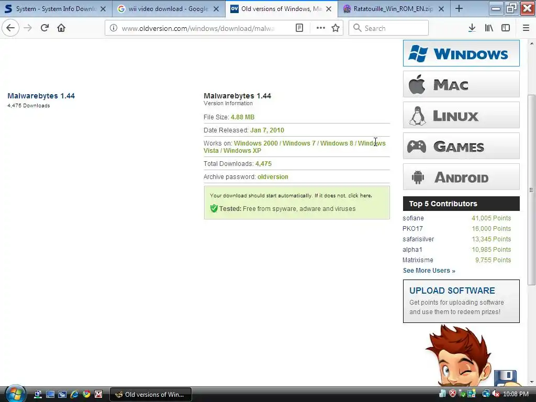
Task: Click the Apple logo in Mac banner
Action: click(417, 84)
